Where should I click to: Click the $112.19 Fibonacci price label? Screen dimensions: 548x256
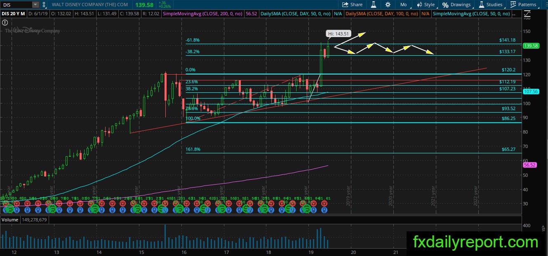click(508, 82)
